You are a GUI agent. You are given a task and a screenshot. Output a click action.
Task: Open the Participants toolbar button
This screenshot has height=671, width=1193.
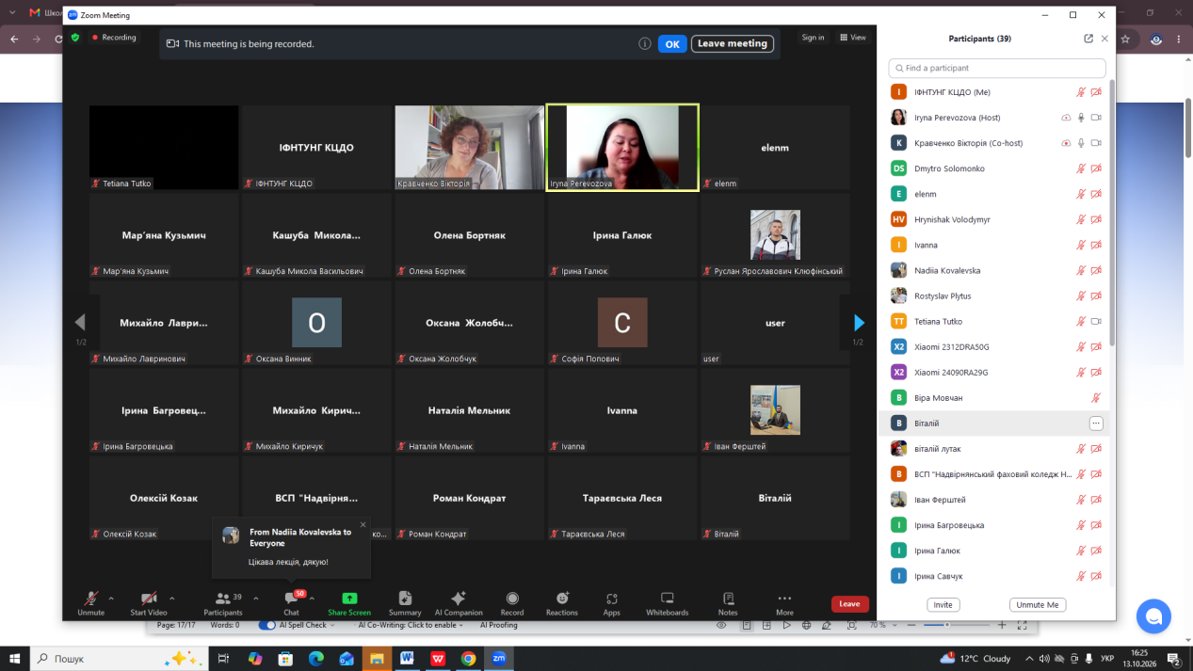pyautogui.click(x=223, y=602)
